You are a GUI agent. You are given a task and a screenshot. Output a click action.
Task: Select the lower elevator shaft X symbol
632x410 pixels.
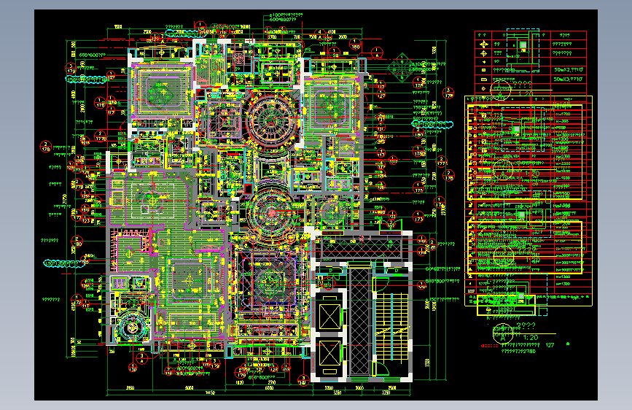click(329, 354)
